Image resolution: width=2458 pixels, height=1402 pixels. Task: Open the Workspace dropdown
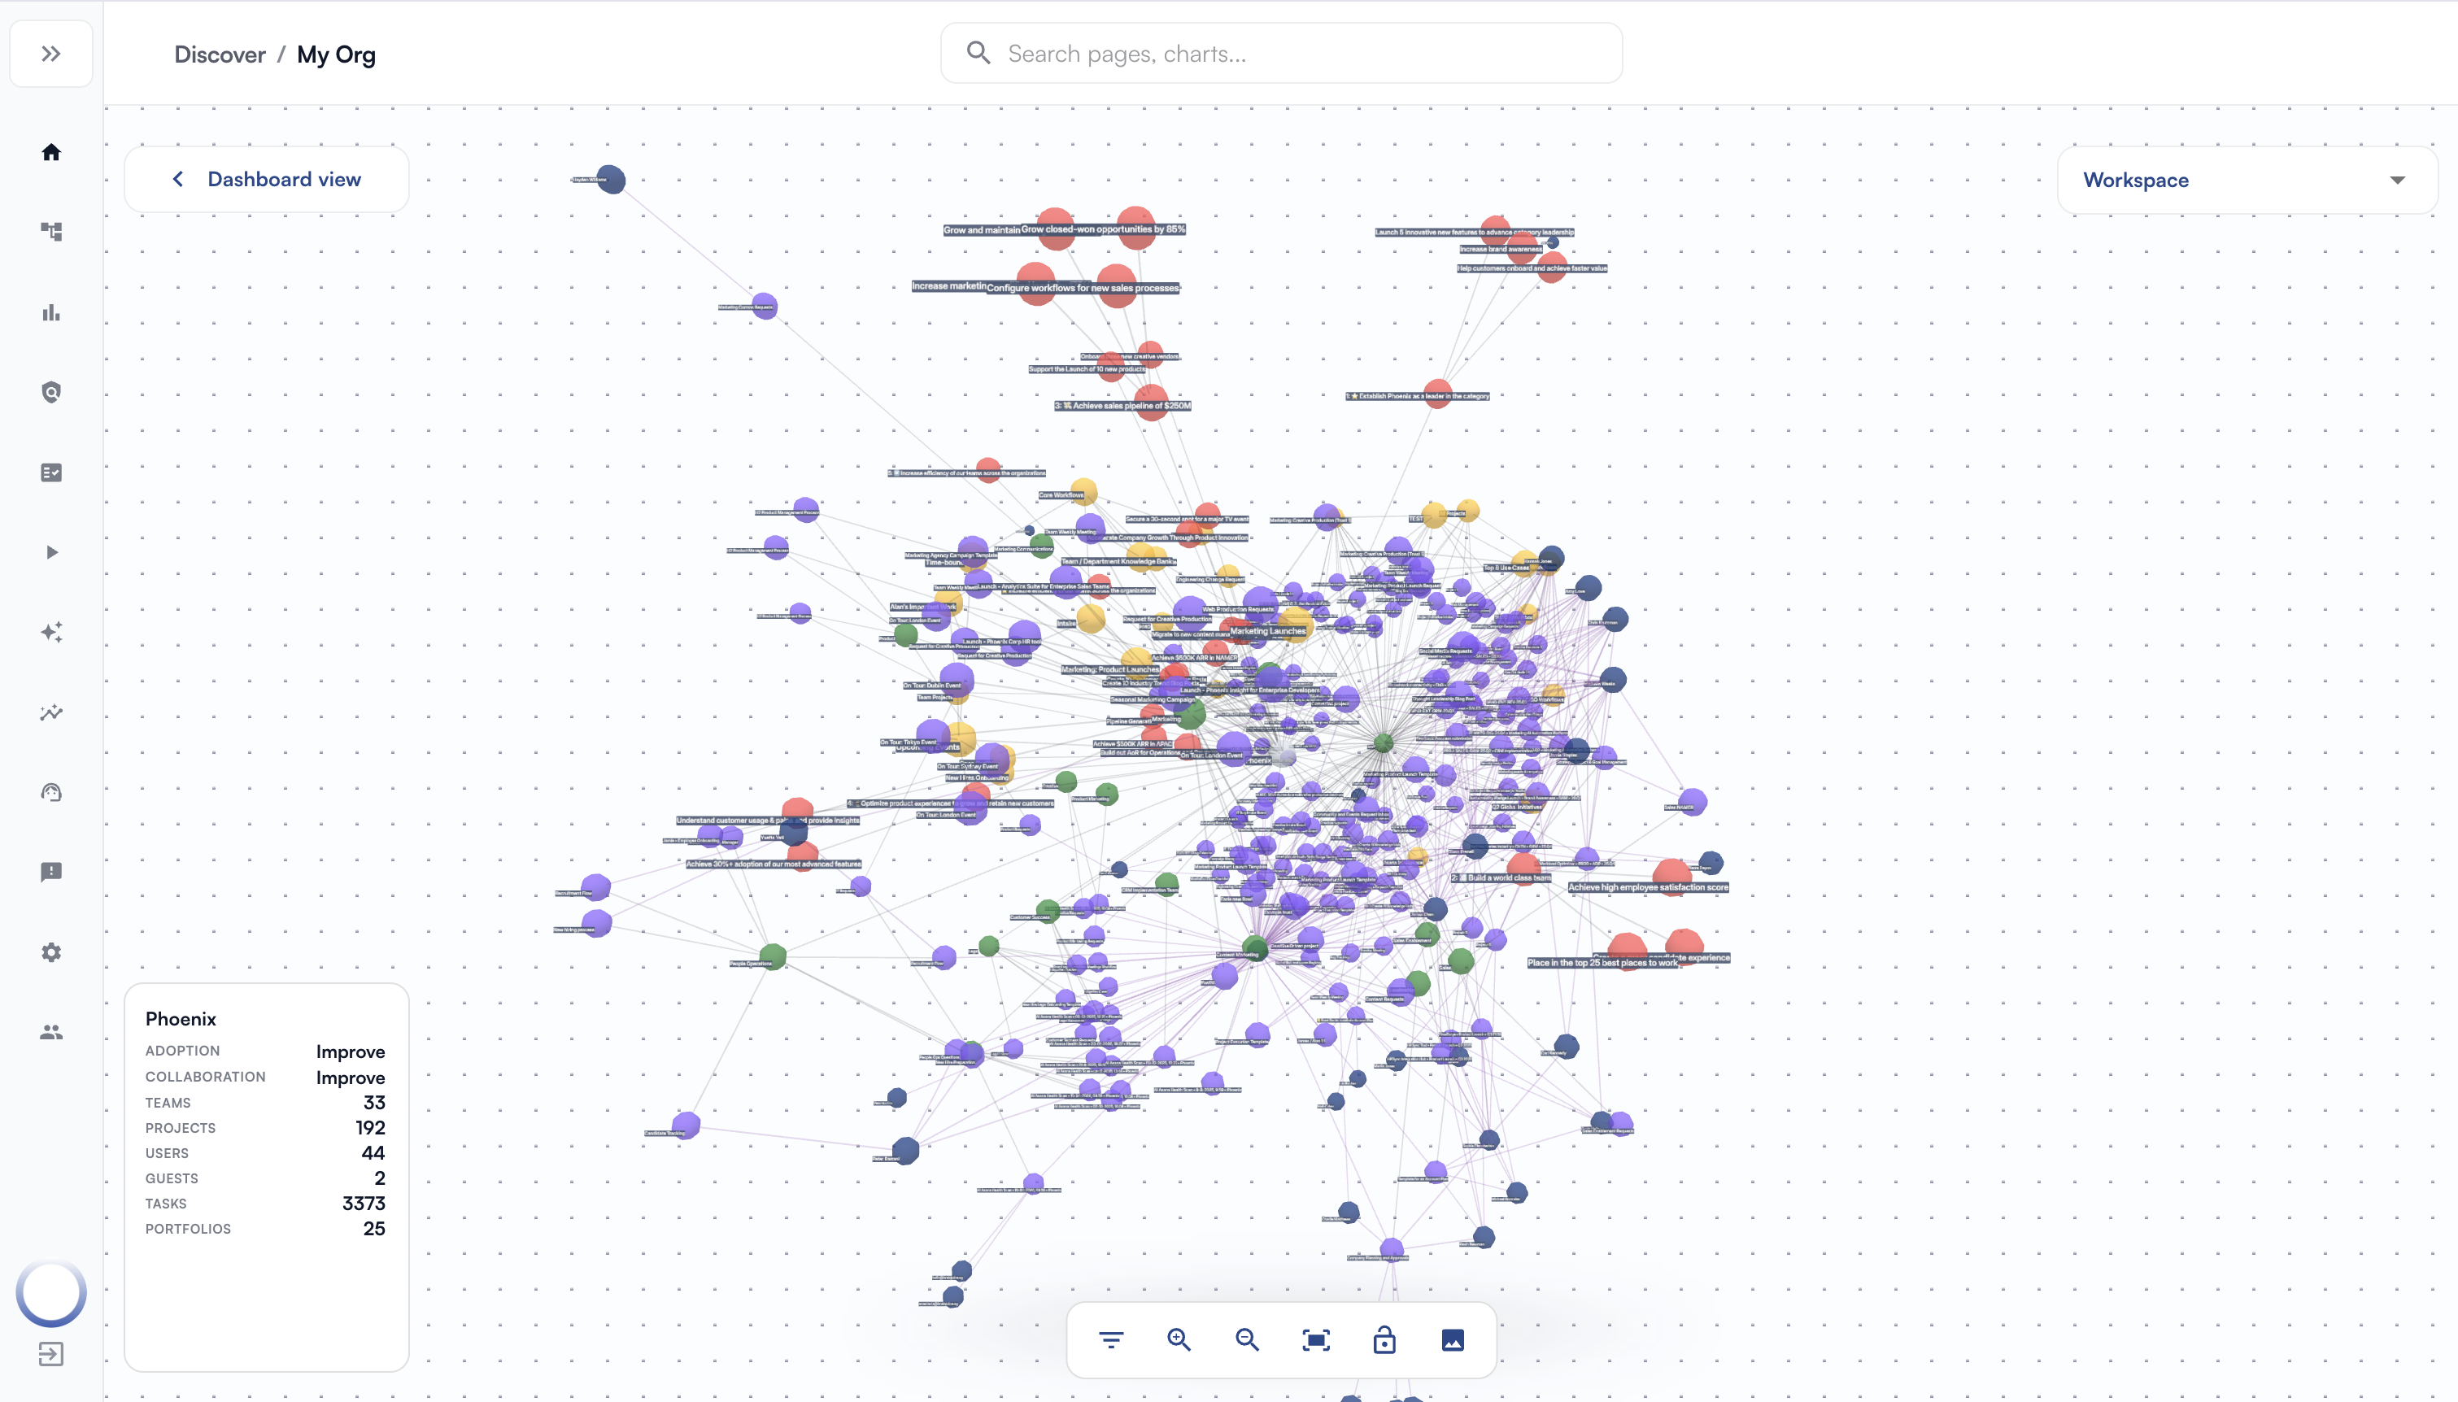click(x=2247, y=180)
